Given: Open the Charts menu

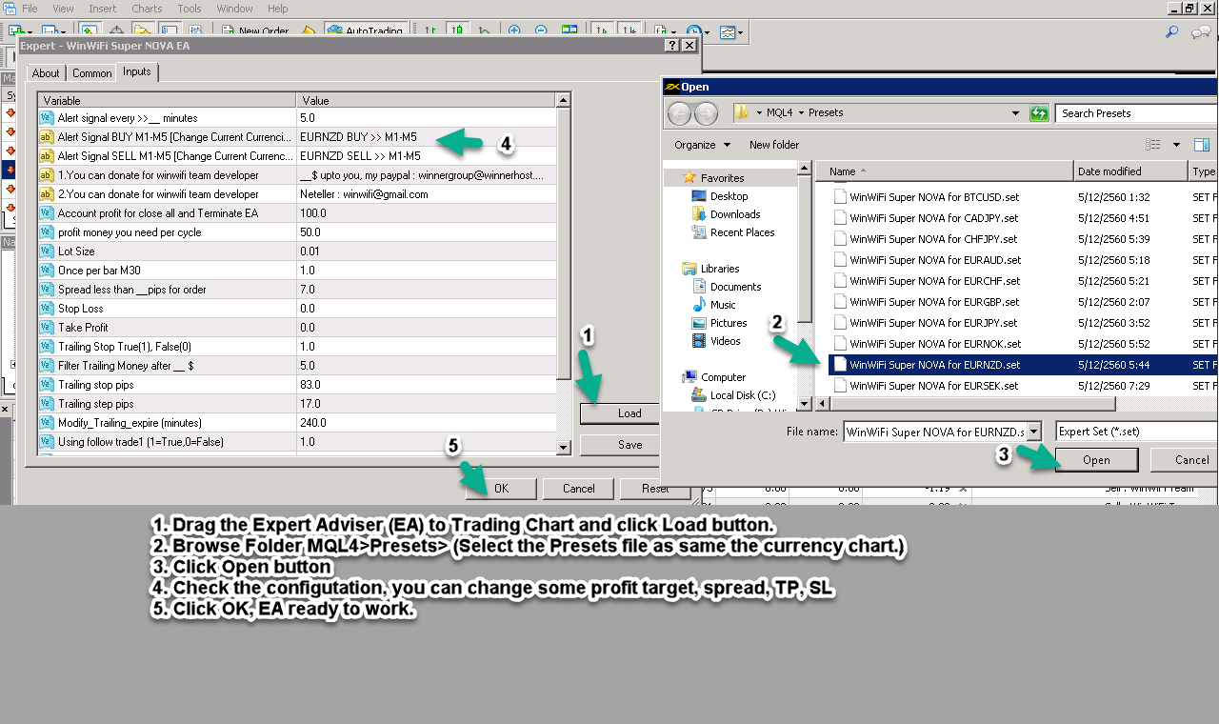Looking at the screenshot, I should pos(147,9).
